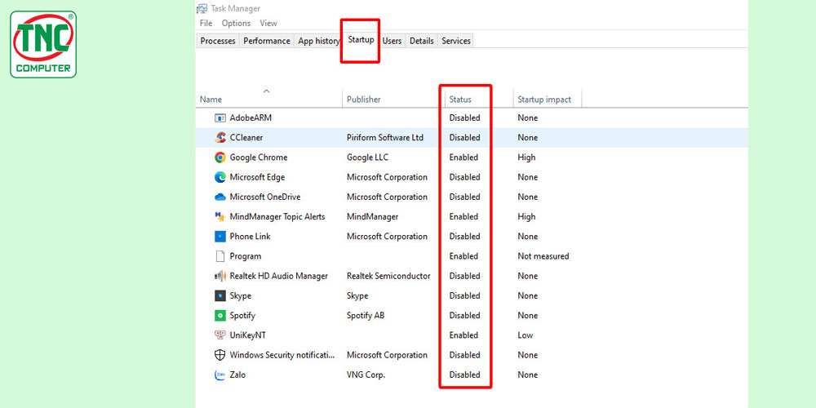This screenshot has width=816, height=408.
Task: Click the Google Chrome icon
Action: (220, 157)
